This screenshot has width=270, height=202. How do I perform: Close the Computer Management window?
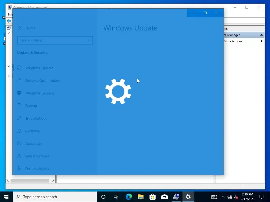259,7
